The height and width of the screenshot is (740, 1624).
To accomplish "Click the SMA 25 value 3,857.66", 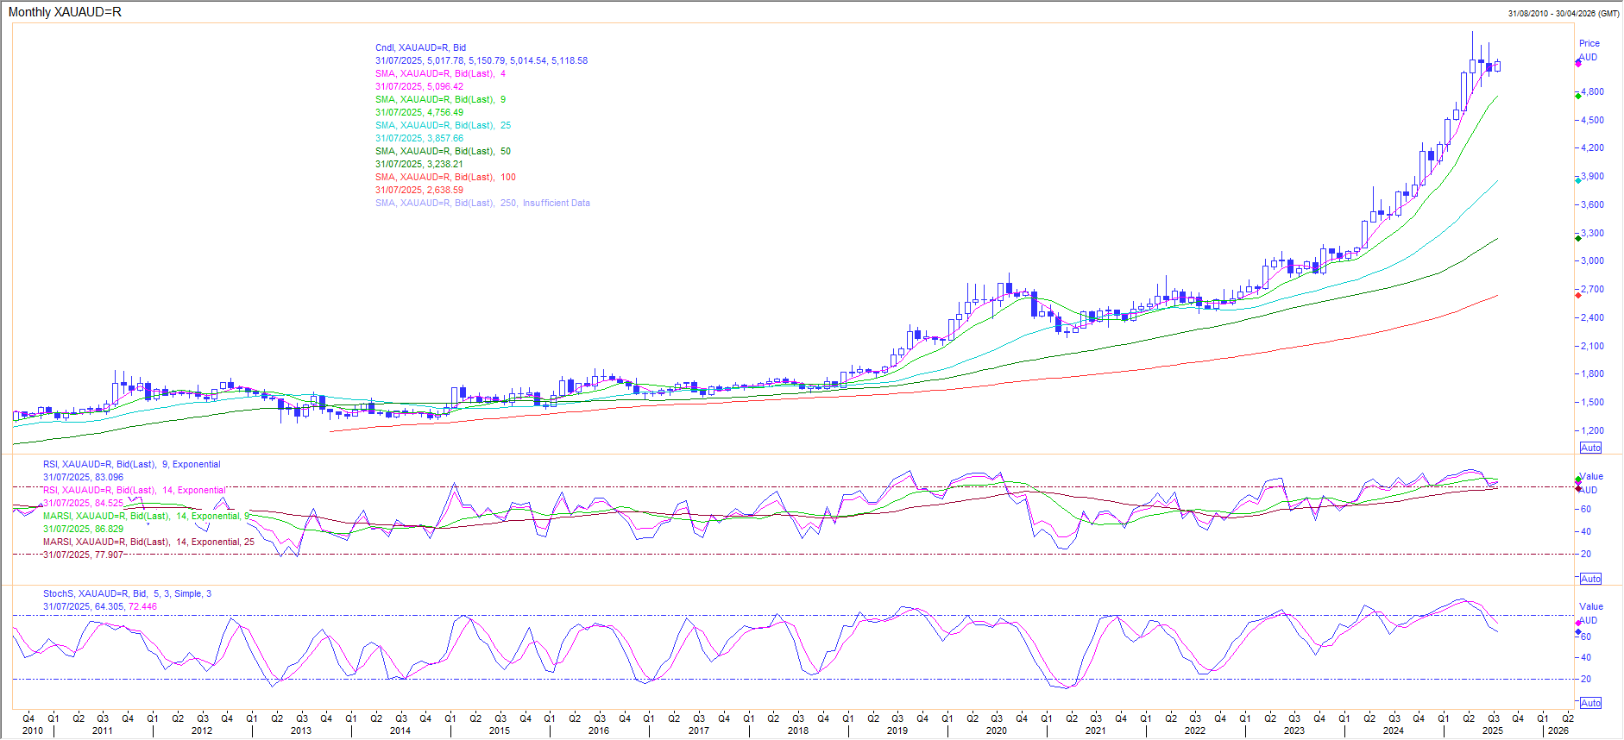I will (x=419, y=139).
